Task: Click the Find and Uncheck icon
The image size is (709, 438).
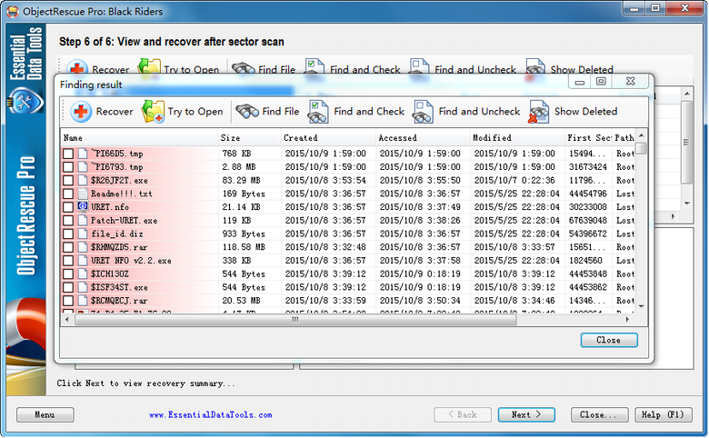Action: 424,112
